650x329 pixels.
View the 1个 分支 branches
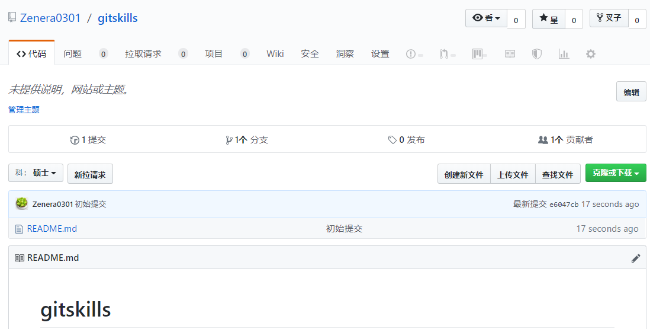click(247, 140)
